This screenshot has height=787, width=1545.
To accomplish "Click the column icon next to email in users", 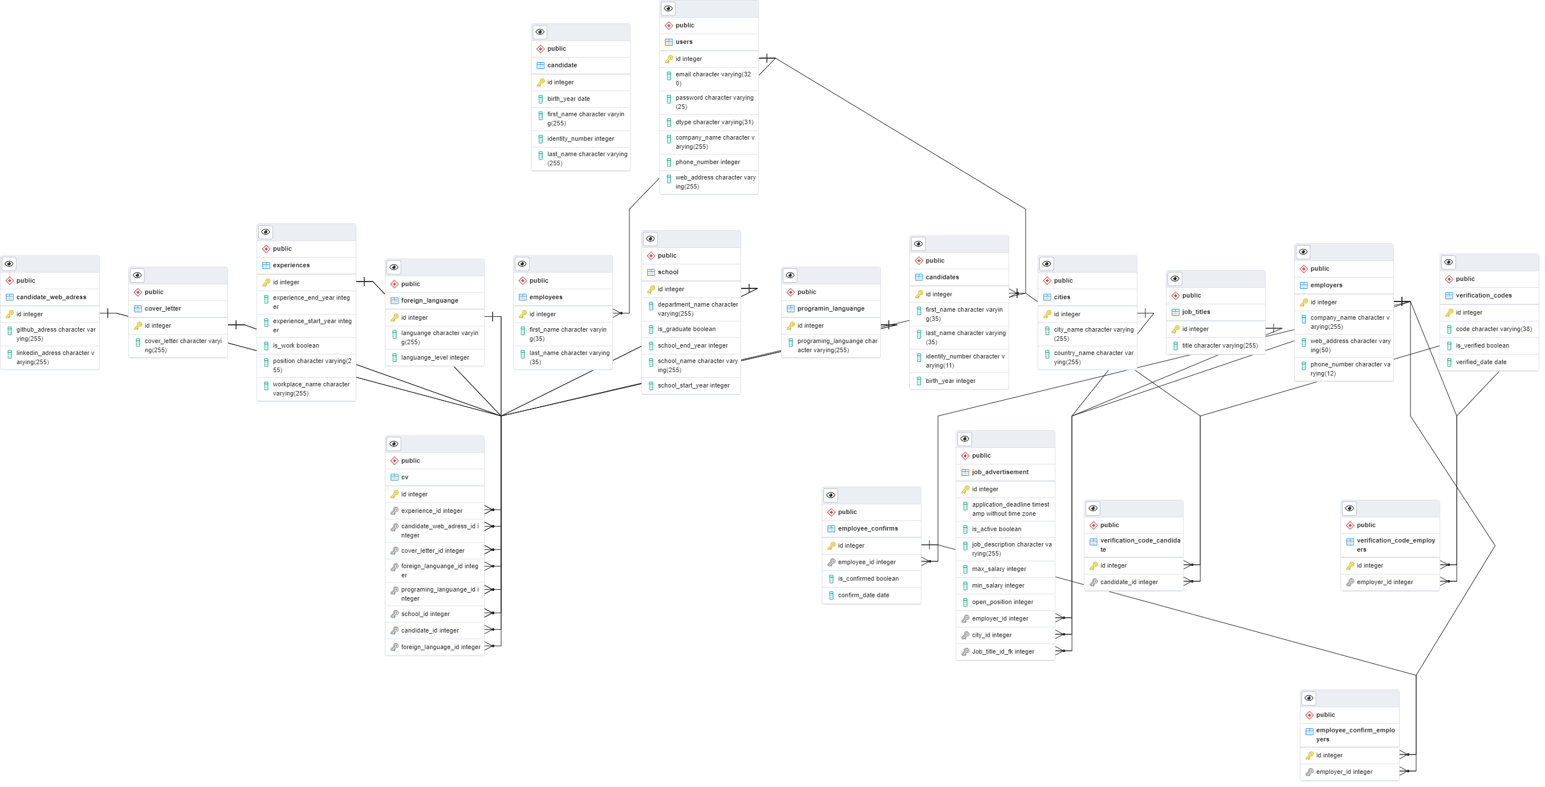I will pos(668,76).
